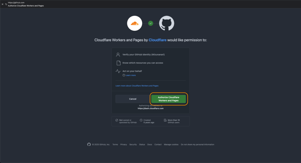
Task: Authorize Cloudflare Workers and Pages
Action: pos(168,99)
